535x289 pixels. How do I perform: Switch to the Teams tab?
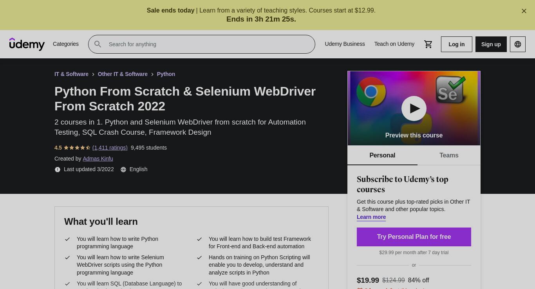pyautogui.click(x=449, y=155)
